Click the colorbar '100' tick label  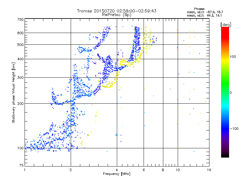(x=233, y=57)
